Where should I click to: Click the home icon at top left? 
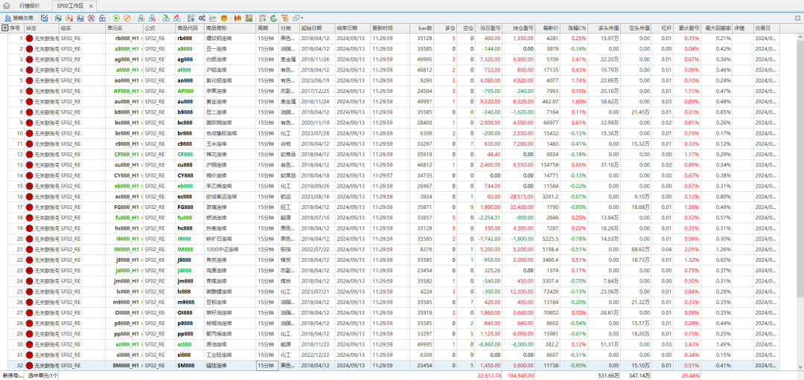pyautogui.click(x=7, y=4)
